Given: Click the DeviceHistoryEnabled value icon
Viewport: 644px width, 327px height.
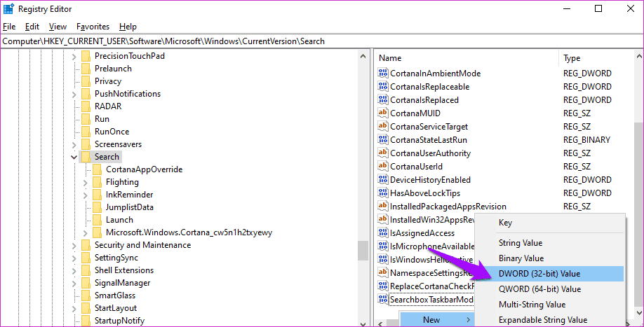Looking at the screenshot, I should click(x=383, y=179).
